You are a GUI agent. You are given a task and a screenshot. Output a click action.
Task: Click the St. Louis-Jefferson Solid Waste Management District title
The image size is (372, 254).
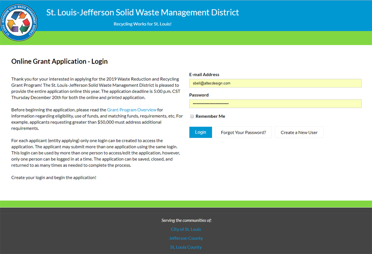pyautogui.click(x=142, y=12)
